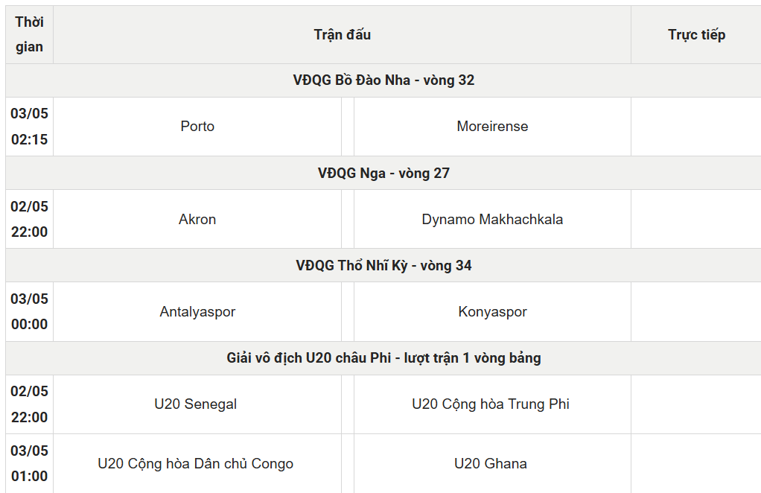The image size is (761, 493).
Task: Select U20 Cộng hòa Trung Phi
Action: tap(490, 404)
